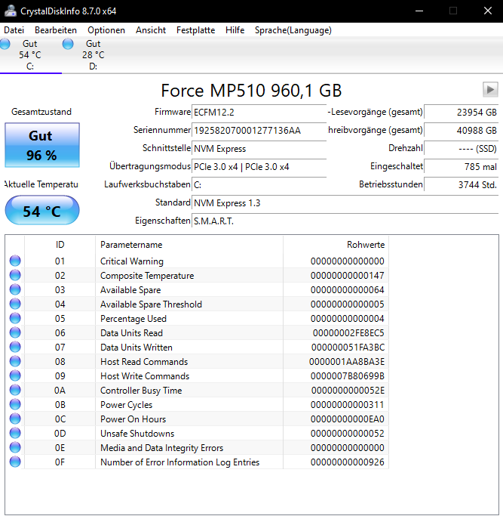Select Number of Error Information Log Entries name

tap(179, 462)
